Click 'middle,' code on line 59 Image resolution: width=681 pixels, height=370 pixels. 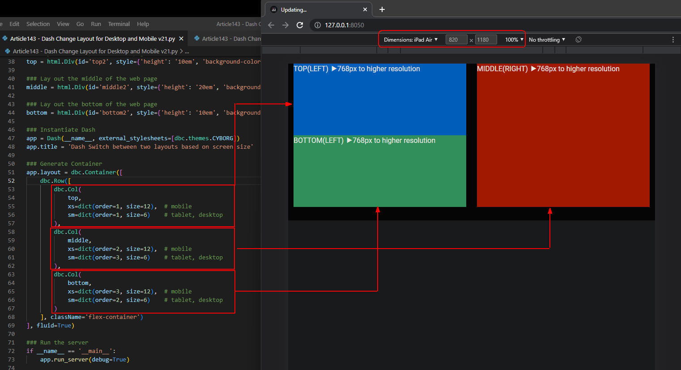(80, 240)
